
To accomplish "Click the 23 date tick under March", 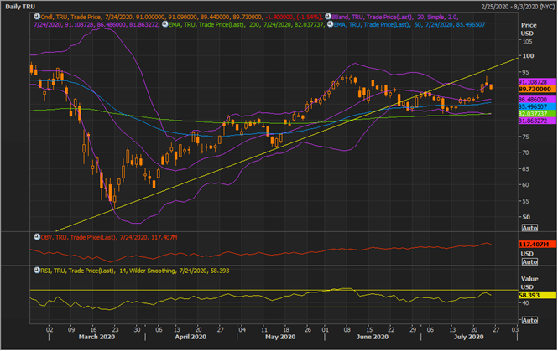I will 115,330.
